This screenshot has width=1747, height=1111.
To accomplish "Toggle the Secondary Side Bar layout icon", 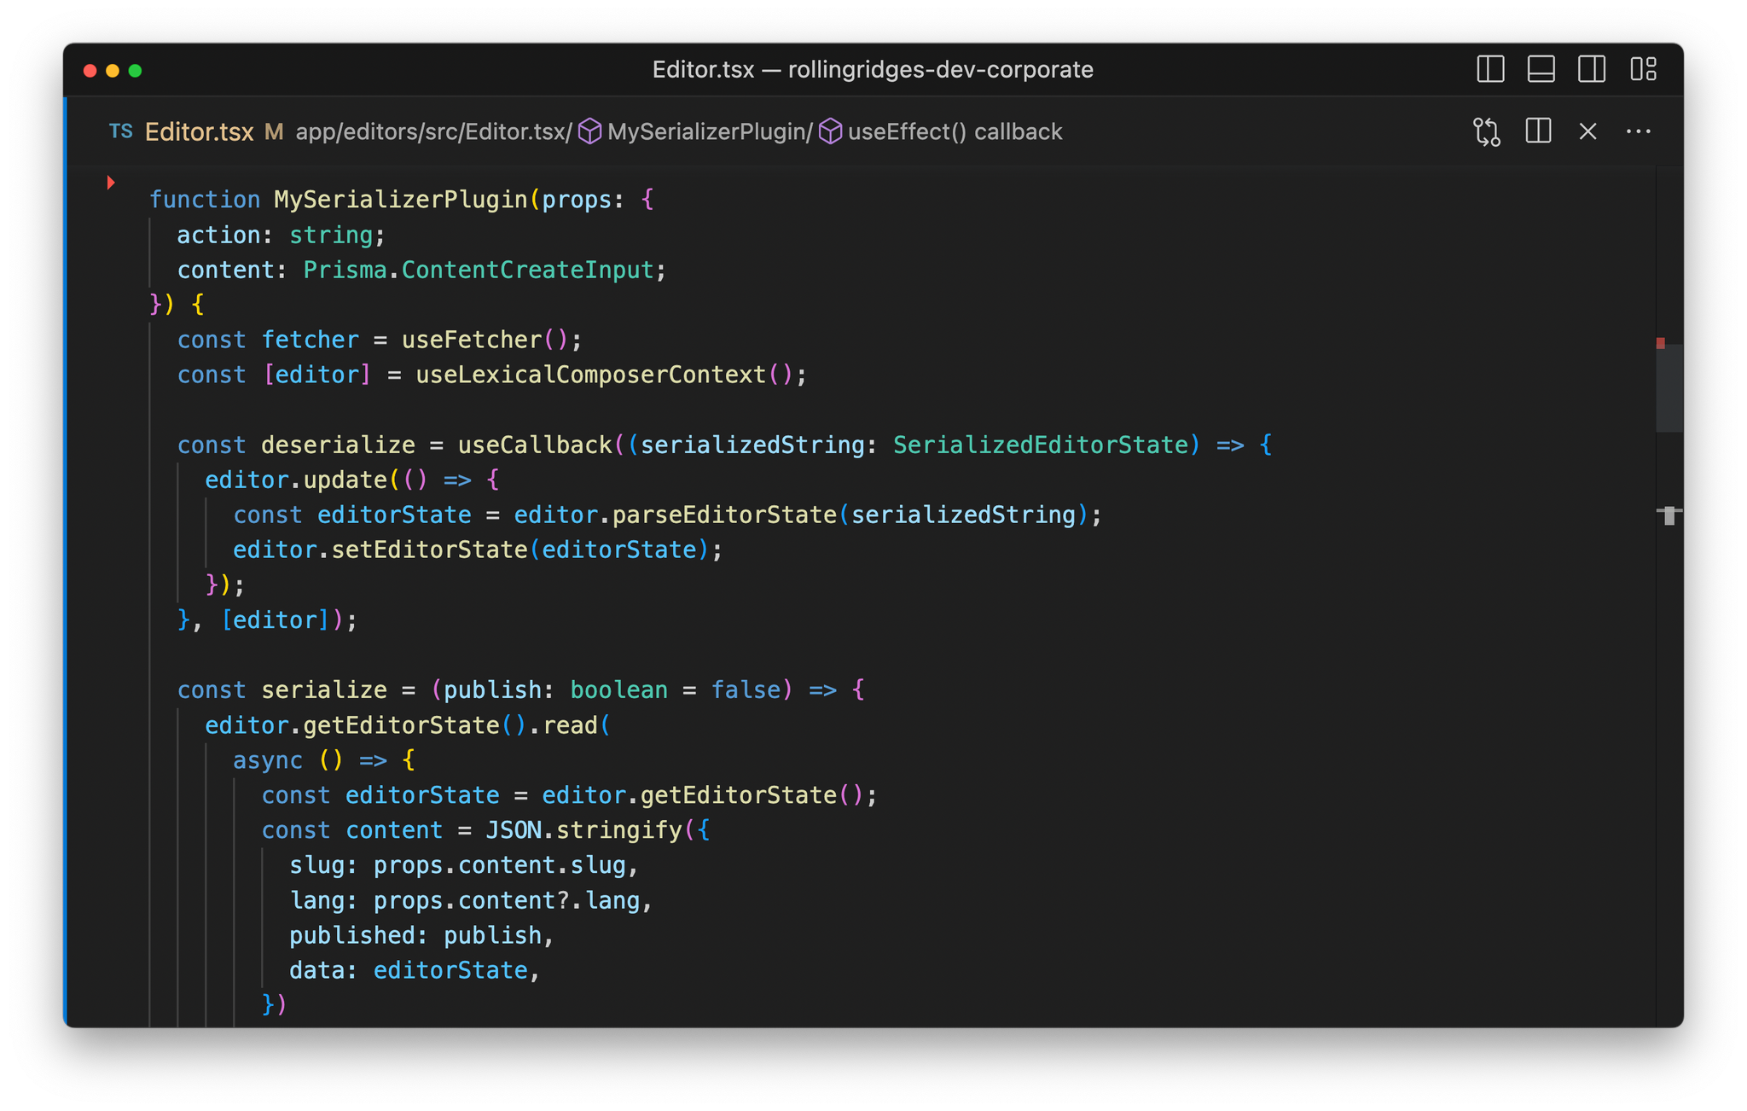I will coord(1591,69).
